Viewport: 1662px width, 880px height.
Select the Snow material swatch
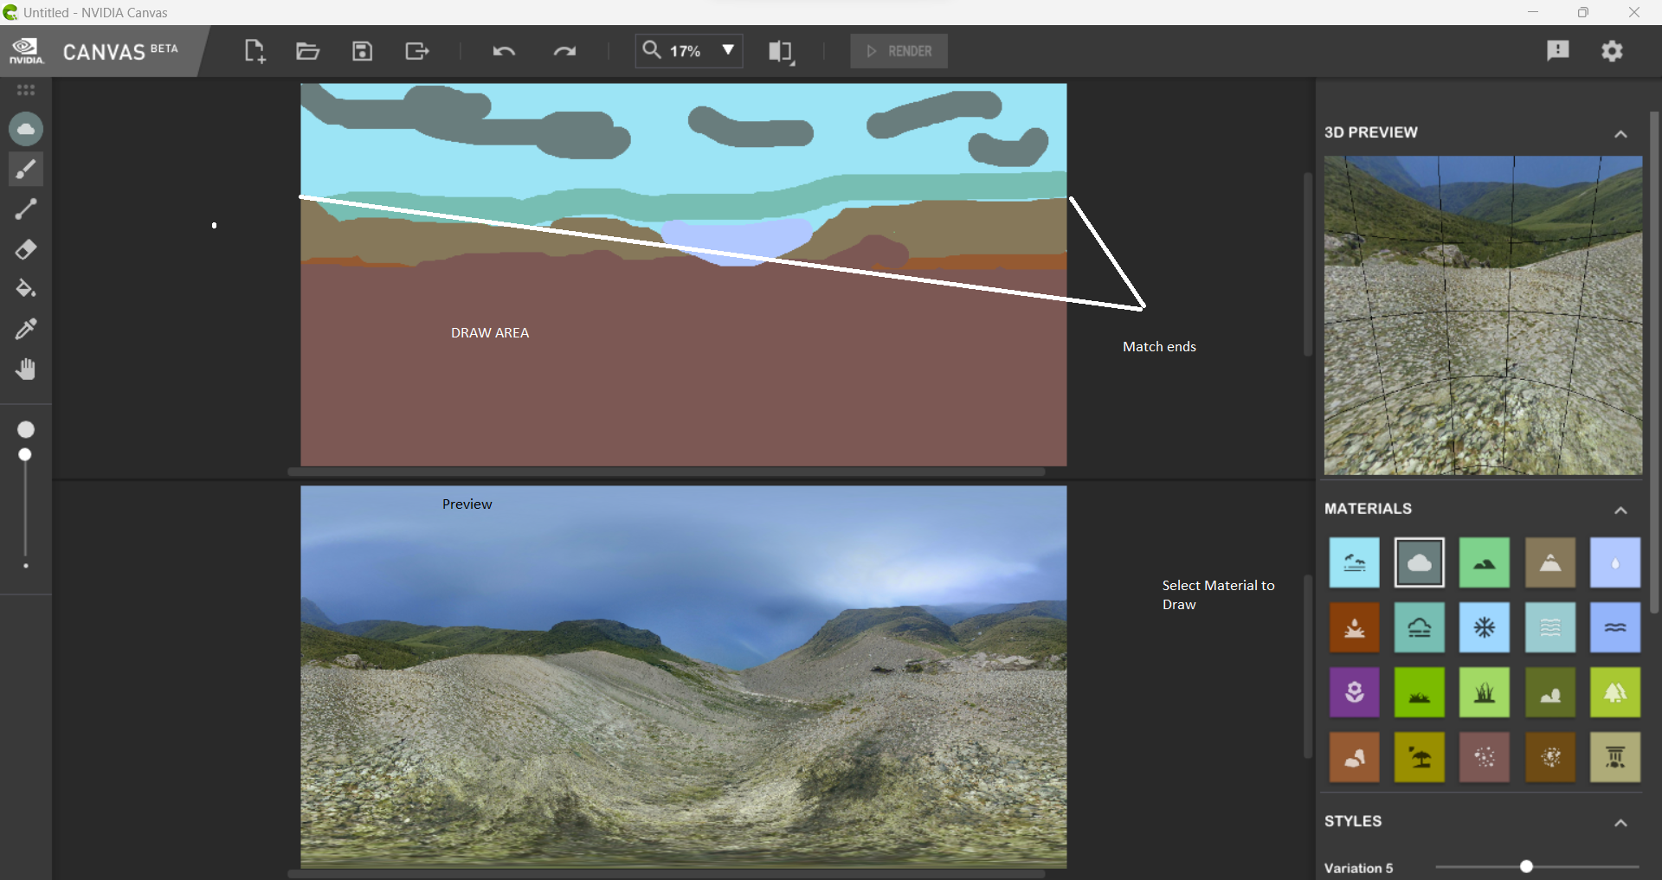1484,627
